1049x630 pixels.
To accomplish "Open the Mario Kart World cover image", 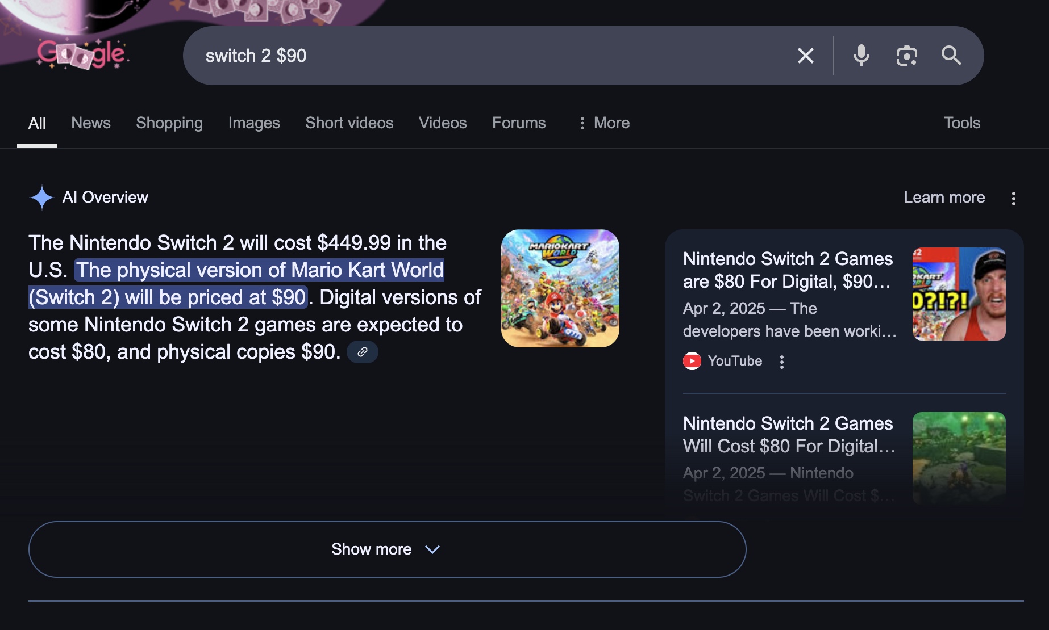I will tap(560, 288).
